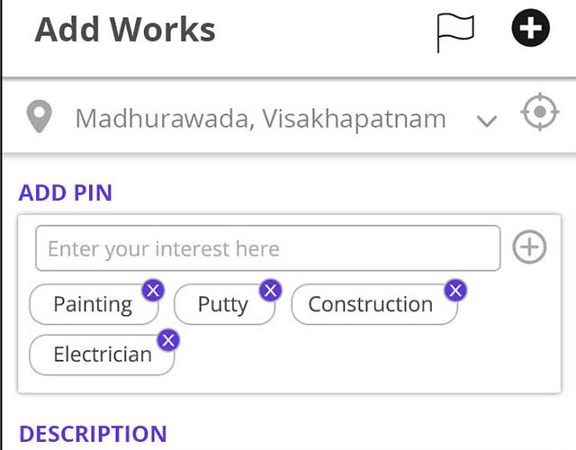Remove the Painting tag

(154, 290)
